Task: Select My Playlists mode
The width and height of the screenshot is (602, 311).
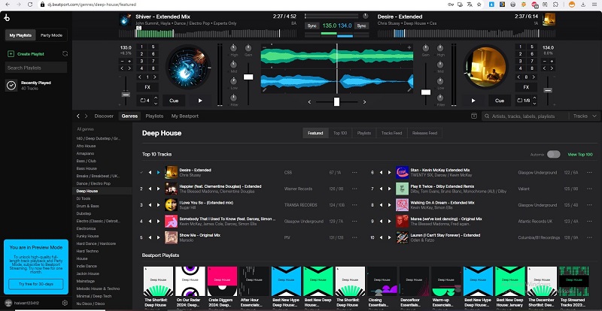Action: [x=21, y=35]
